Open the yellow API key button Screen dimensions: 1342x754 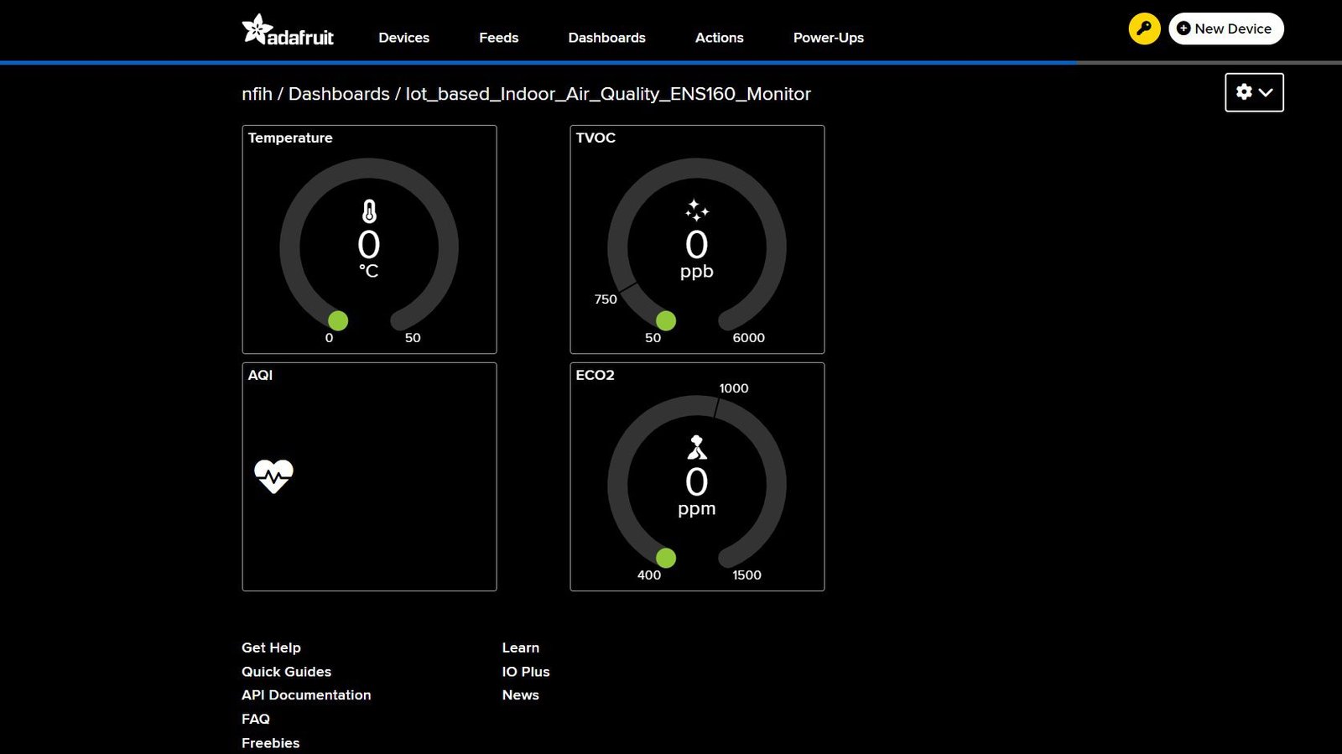click(1144, 29)
